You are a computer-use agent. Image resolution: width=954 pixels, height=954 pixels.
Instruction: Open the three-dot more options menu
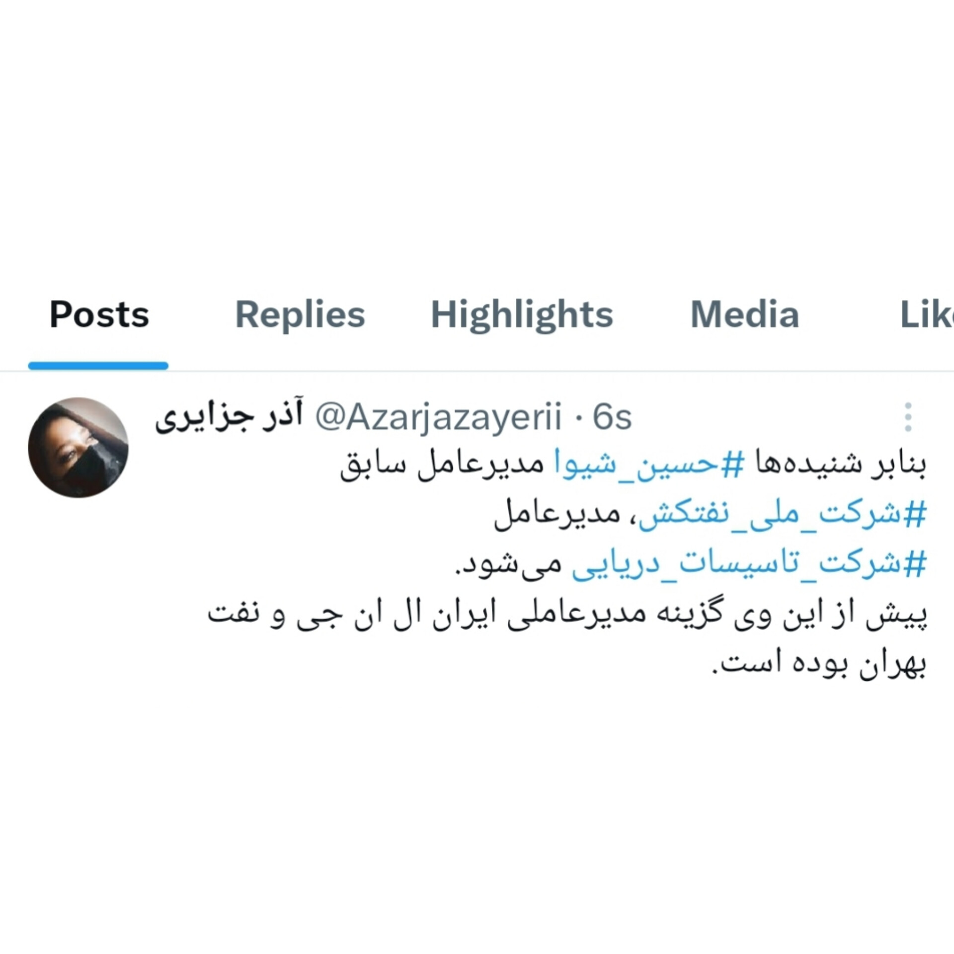click(x=908, y=417)
